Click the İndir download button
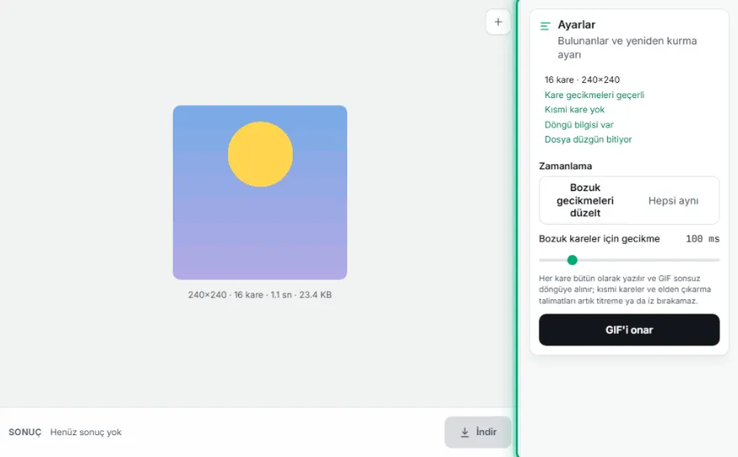The height and width of the screenshot is (457, 738). [478, 432]
